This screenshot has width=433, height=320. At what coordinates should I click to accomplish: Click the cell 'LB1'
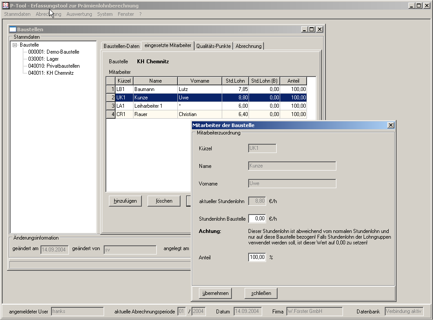pyautogui.click(x=124, y=89)
